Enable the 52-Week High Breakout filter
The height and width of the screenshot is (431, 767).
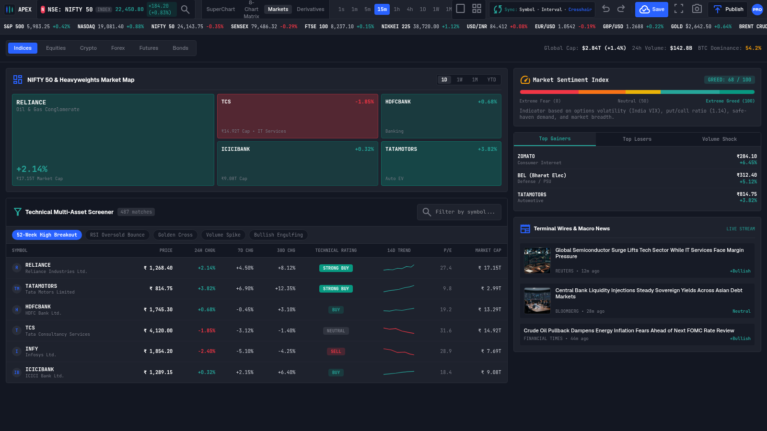tap(47, 235)
